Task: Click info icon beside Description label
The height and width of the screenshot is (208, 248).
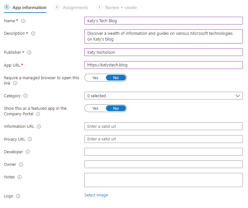Action: (33, 33)
